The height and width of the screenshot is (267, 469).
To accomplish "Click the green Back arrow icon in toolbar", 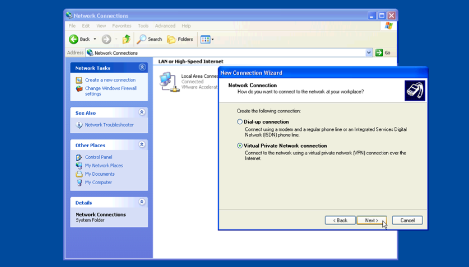I will (74, 39).
